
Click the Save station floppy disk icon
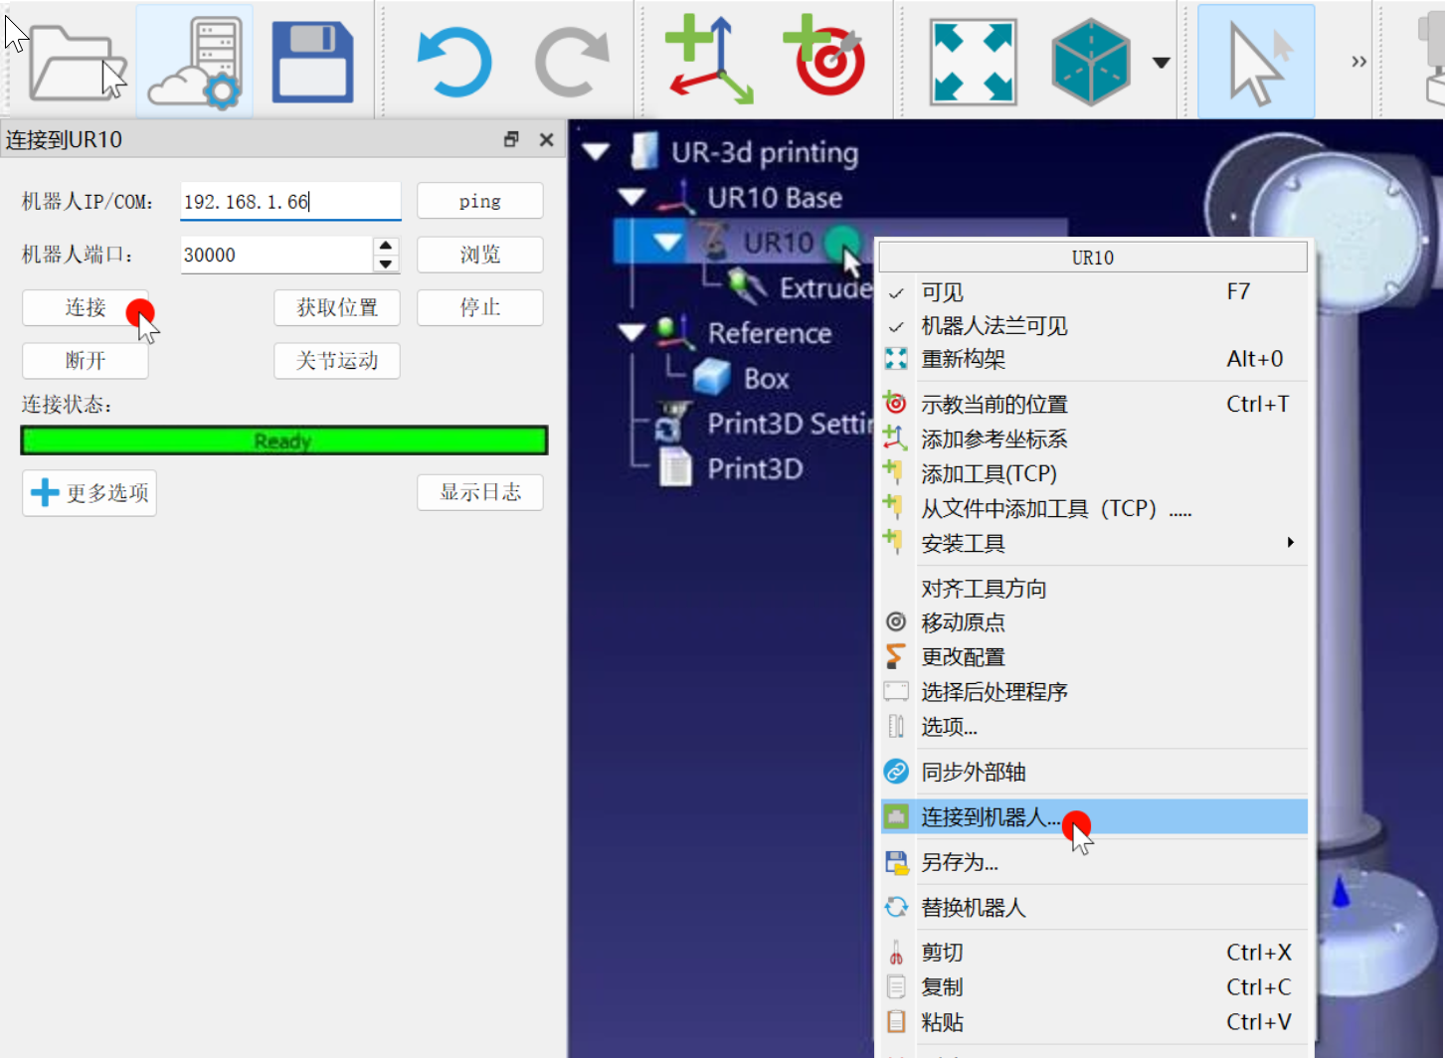312,63
